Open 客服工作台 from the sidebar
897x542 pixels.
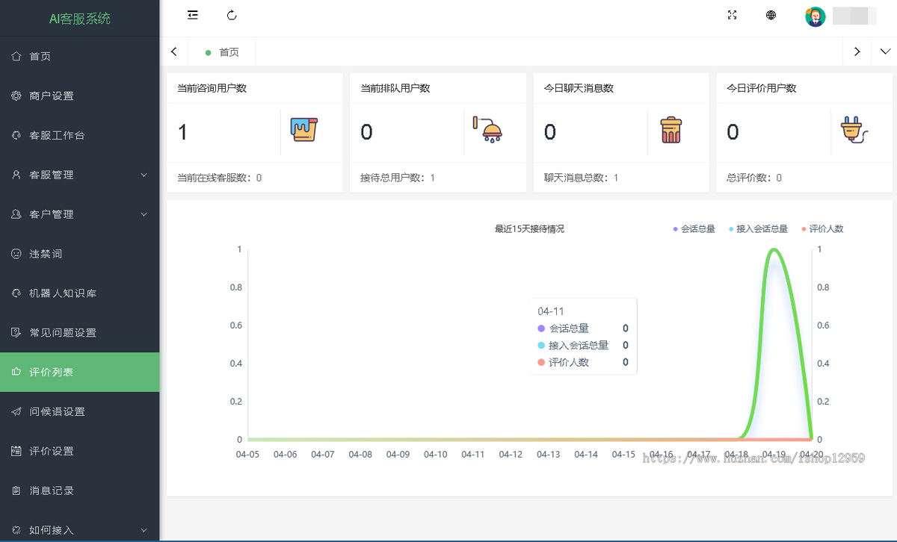tap(57, 135)
